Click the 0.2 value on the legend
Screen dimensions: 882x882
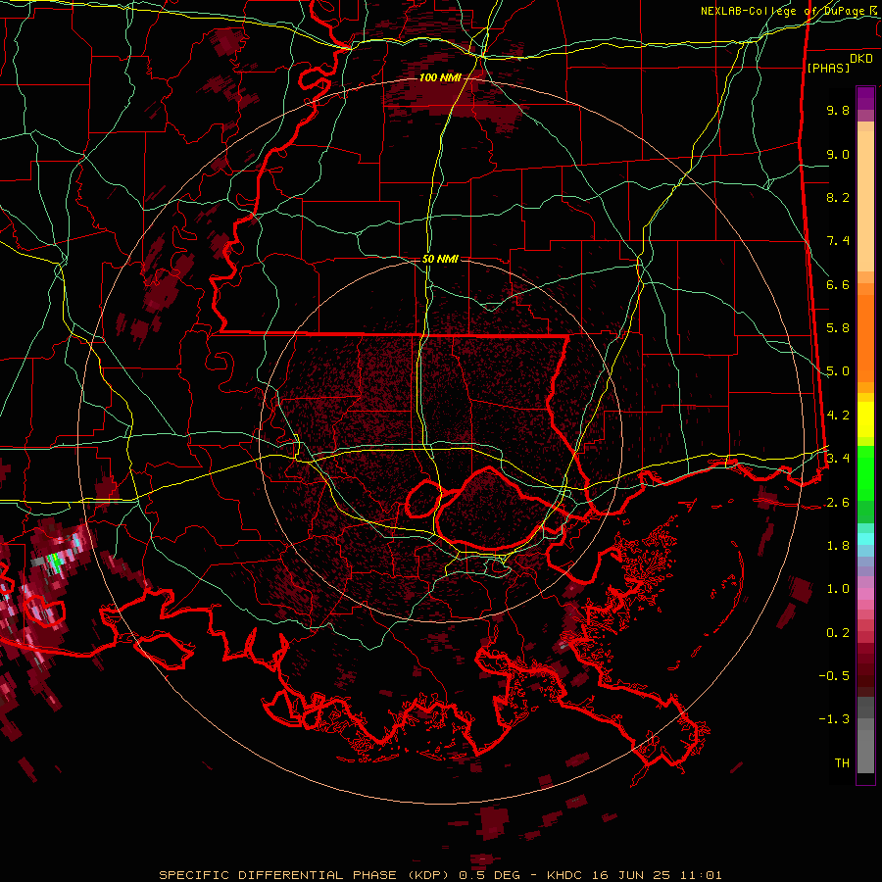pyautogui.click(x=838, y=633)
